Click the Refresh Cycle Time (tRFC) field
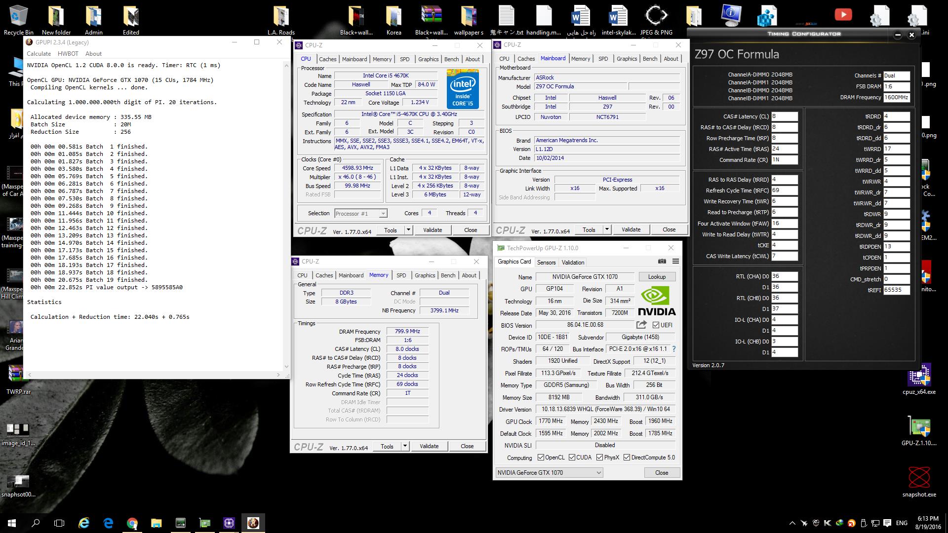The height and width of the screenshot is (533, 948). click(x=785, y=190)
